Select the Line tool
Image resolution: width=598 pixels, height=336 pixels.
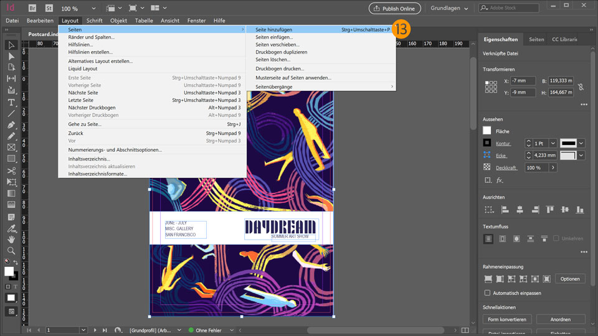coord(11,113)
